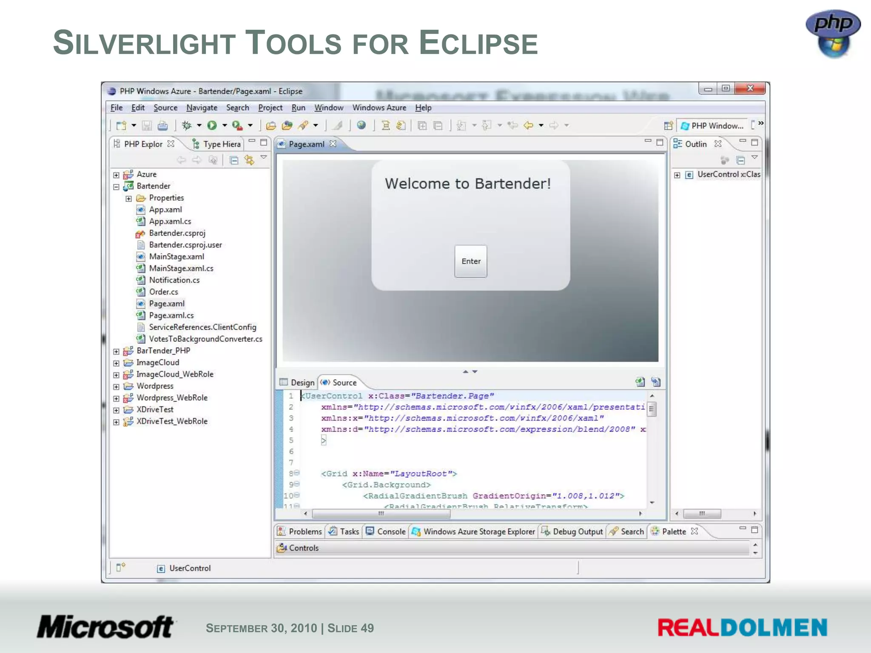Screen dimensions: 871x653
Task: Open the Console tab
Action: coord(386,531)
